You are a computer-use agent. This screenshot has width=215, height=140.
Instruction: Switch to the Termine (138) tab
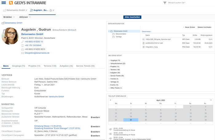pyautogui.click(x=50, y=66)
